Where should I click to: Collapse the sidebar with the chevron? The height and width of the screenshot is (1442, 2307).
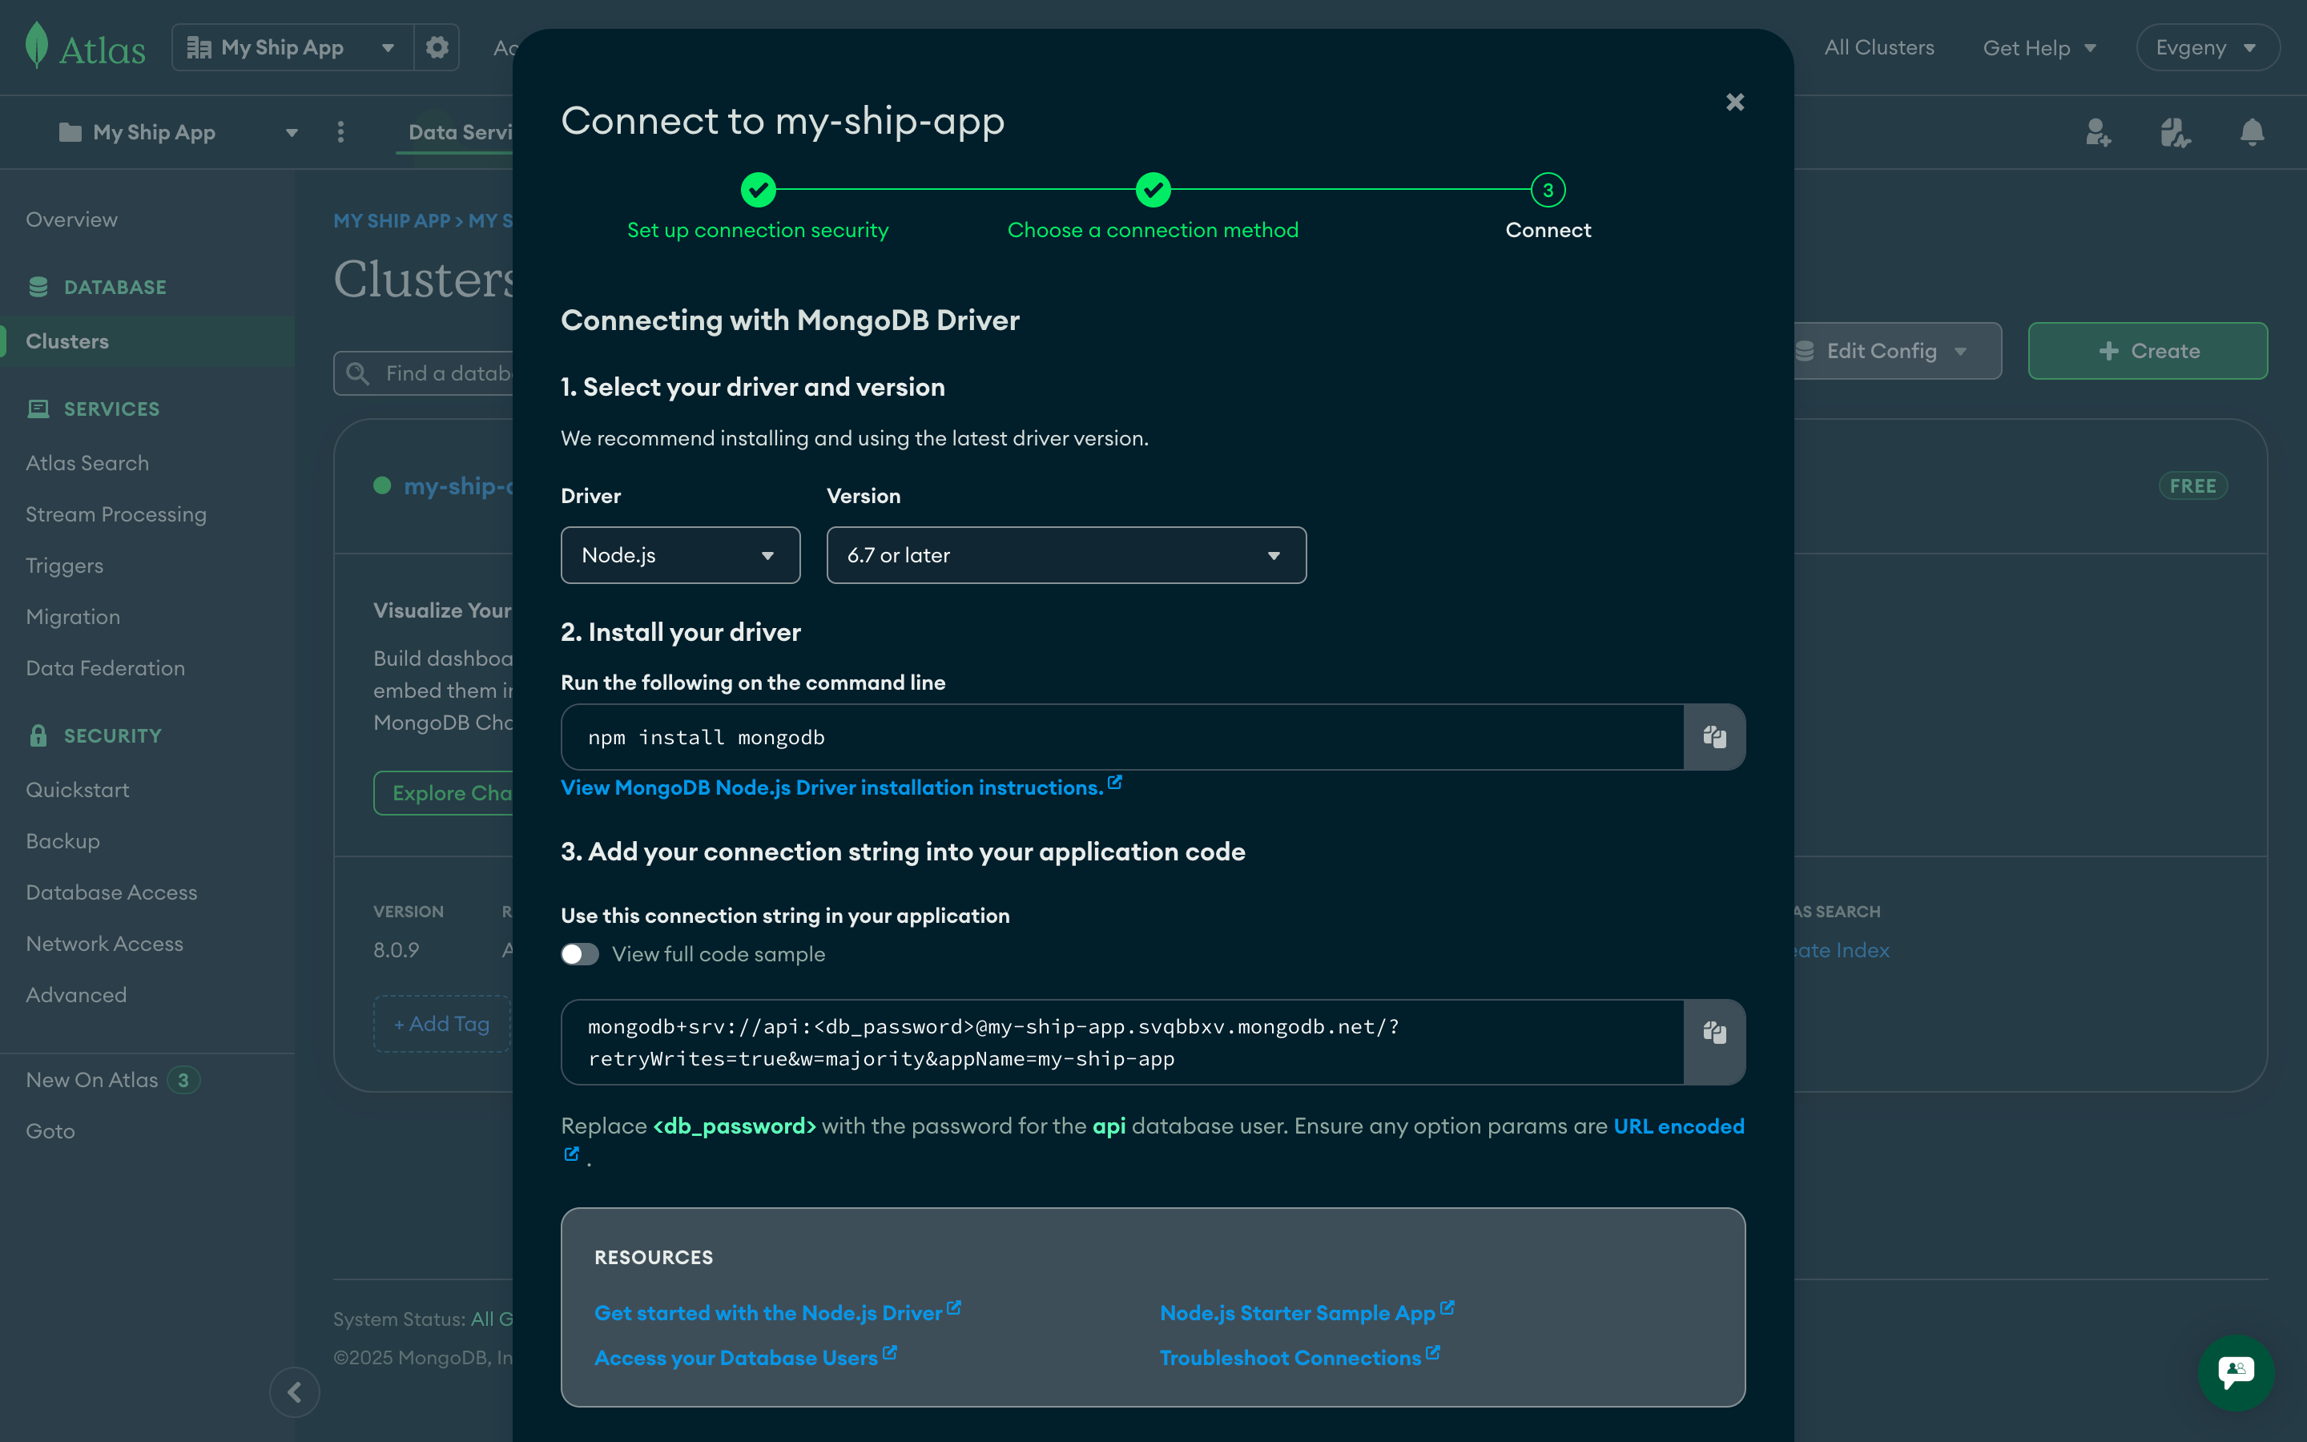(295, 1392)
